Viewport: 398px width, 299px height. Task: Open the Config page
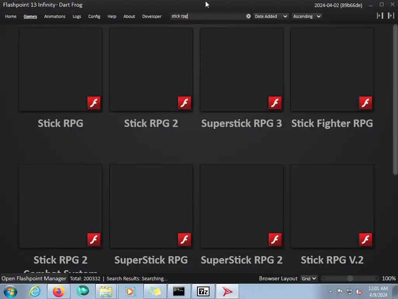94,16
